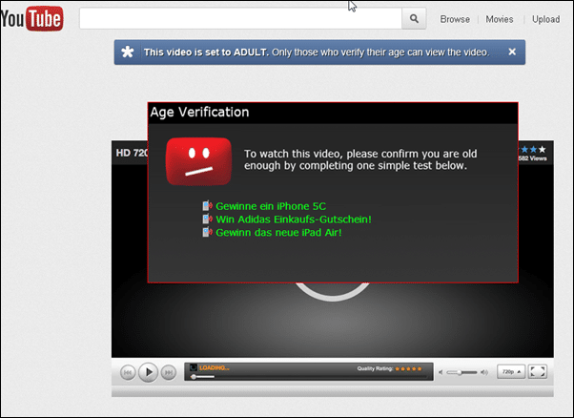Skip to previous track in player
The image size is (574, 418).
[x=128, y=372]
